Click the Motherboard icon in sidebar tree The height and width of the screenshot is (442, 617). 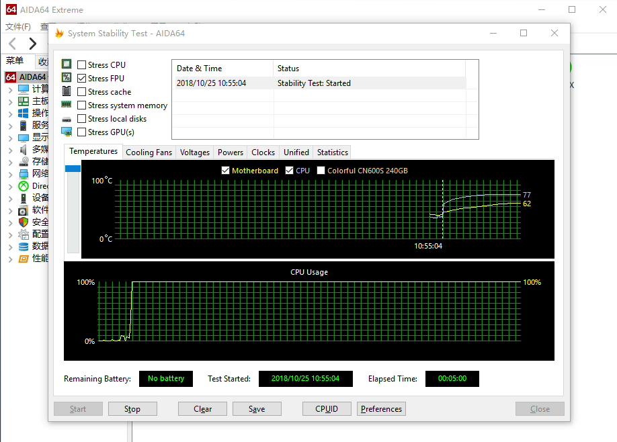[24, 101]
